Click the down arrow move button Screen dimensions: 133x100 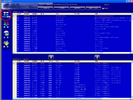point(51,57)
